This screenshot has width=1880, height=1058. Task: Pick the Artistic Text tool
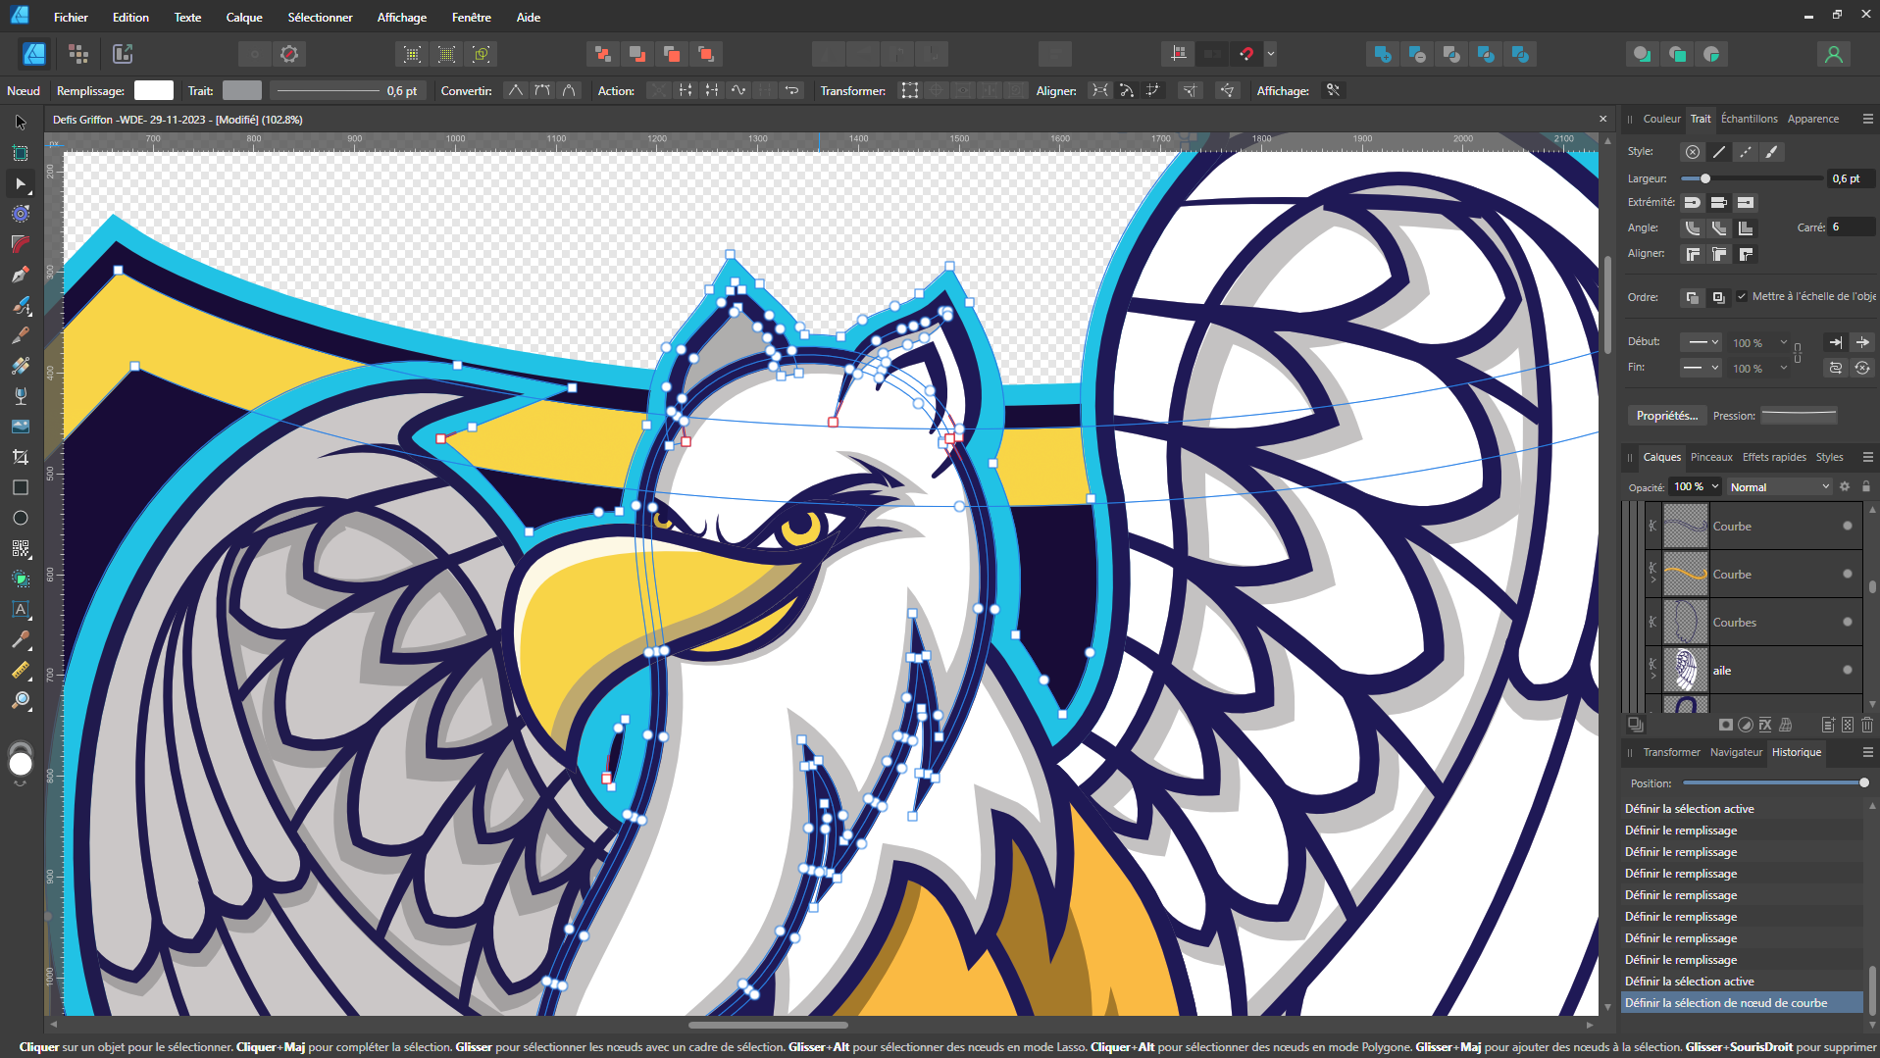click(20, 609)
